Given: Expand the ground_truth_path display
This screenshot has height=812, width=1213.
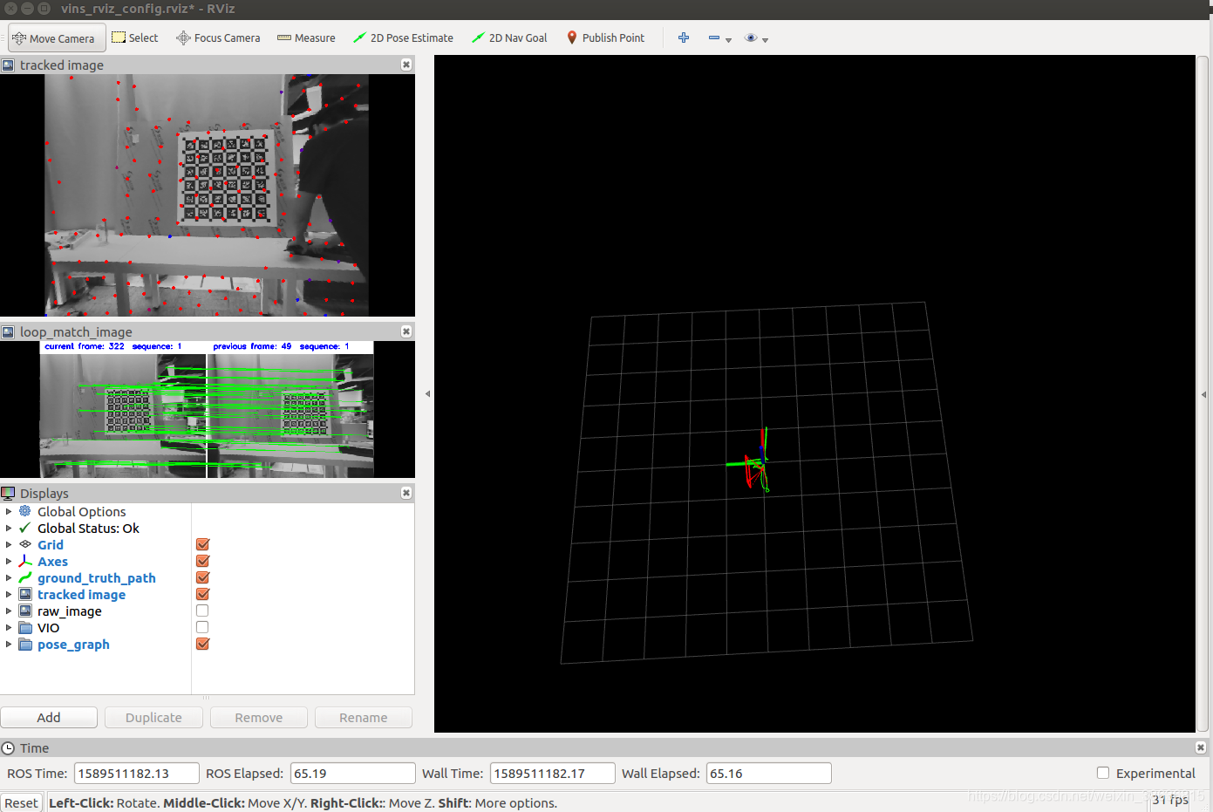Looking at the screenshot, I should pyautogui.click(x=9, y=578).
